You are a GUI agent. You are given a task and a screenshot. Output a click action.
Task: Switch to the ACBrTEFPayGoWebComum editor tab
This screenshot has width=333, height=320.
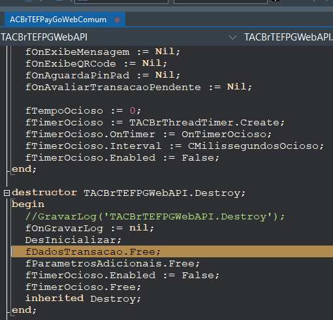58,20
